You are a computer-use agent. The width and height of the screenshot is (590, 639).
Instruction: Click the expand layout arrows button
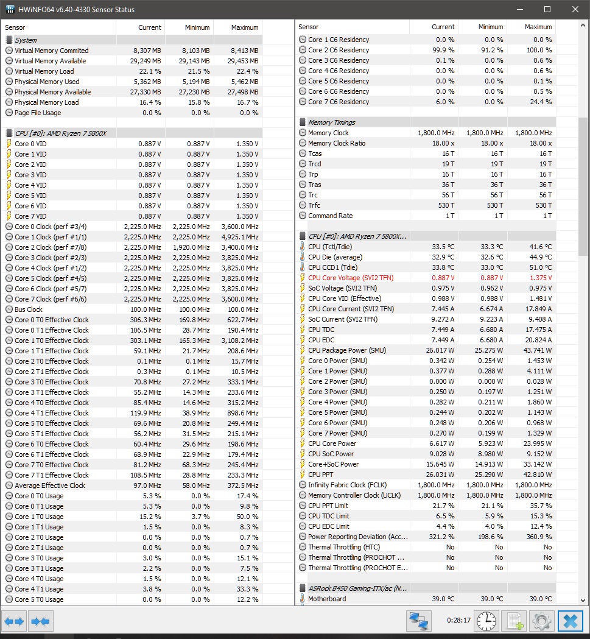coord(14,621)
